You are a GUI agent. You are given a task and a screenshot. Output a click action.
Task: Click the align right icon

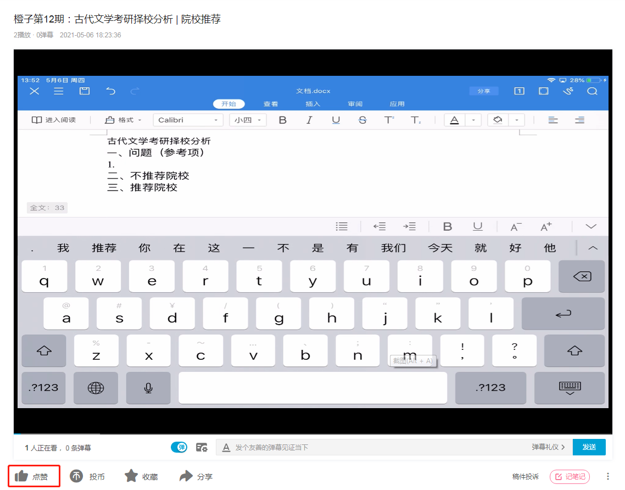click(x=579, y=120)
